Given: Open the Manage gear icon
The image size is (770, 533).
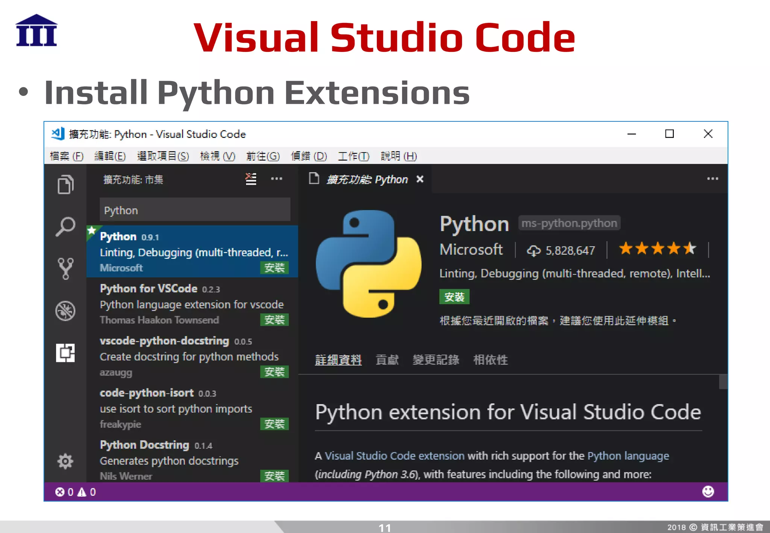Looking at the screenshot, I should coord(65,461).
